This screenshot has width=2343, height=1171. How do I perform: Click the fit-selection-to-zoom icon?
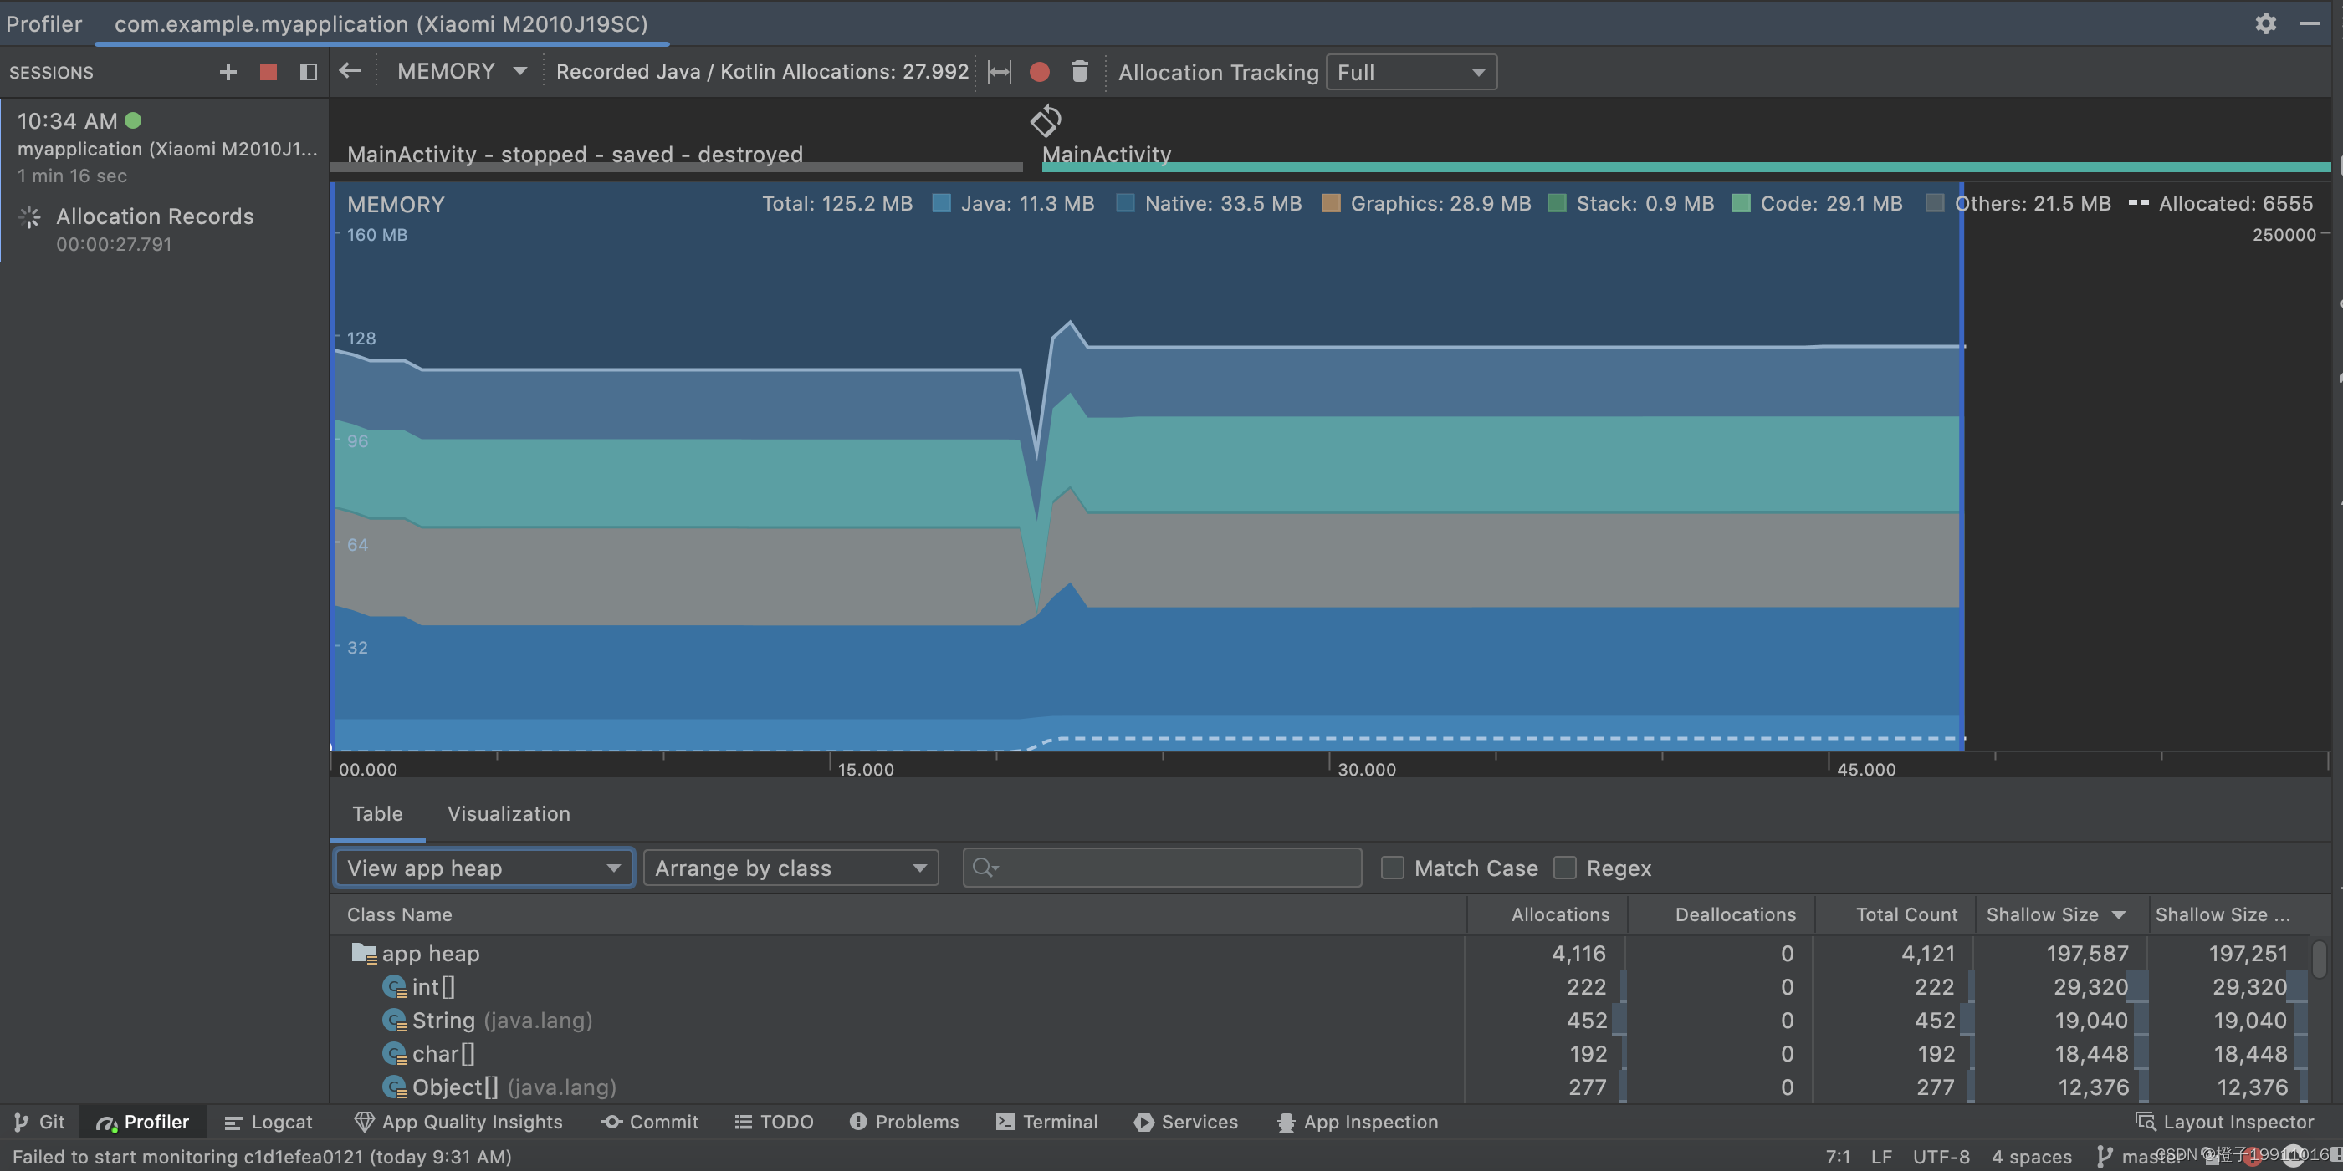tap(999, 72)
